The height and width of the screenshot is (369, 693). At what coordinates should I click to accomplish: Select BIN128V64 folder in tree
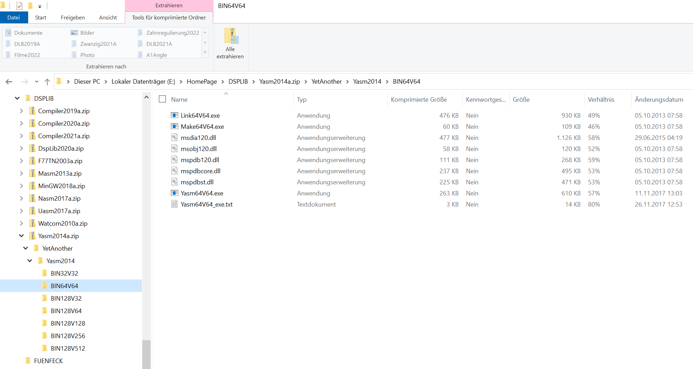coord(66,311)
